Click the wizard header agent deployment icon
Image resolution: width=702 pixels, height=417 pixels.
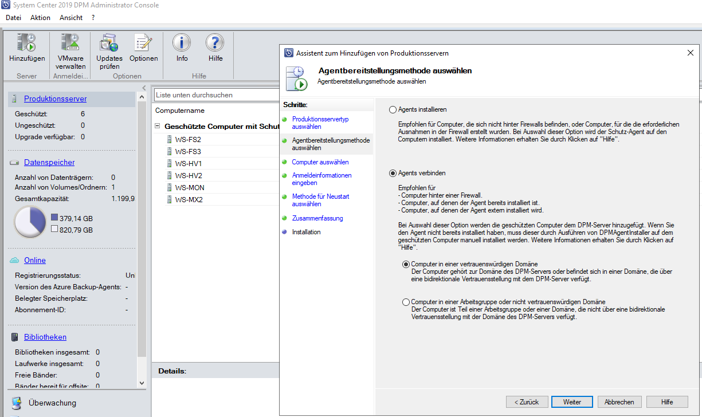pos(296,78)
